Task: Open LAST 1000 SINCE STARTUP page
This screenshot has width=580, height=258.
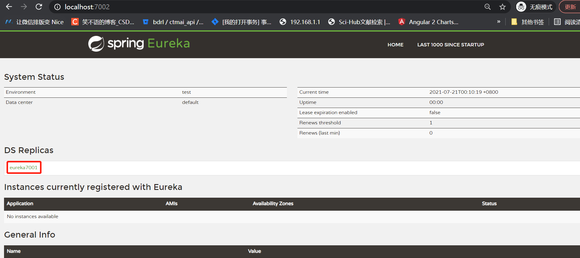Action: tap(450, 45)
